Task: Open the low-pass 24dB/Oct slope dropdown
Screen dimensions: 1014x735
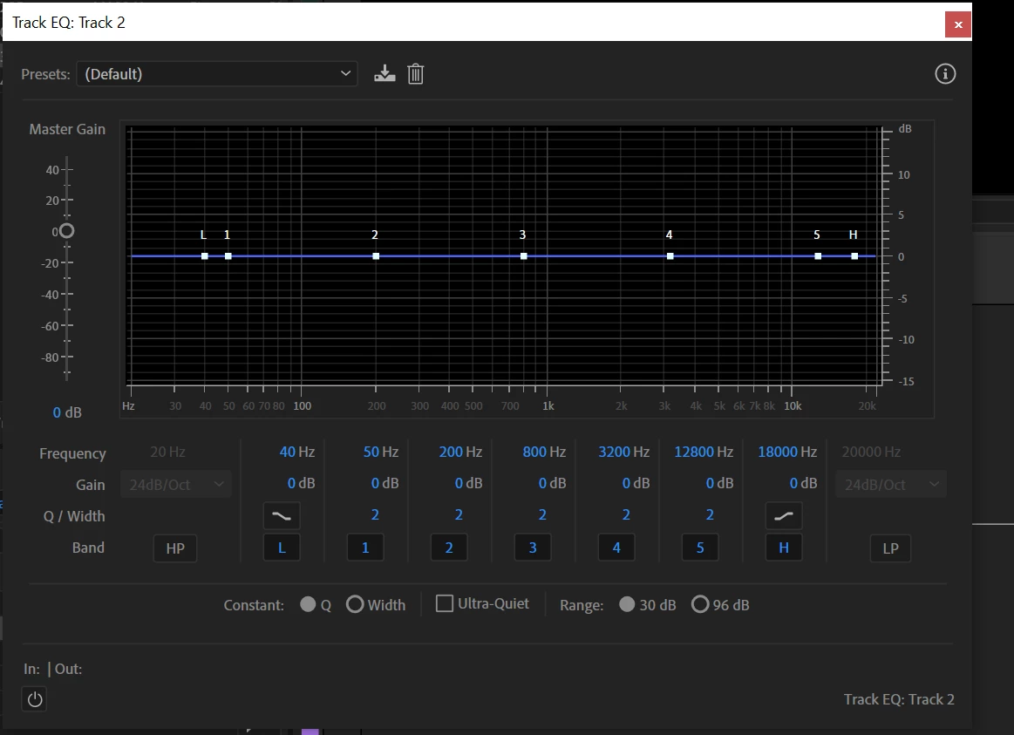Action: [891, 484]
